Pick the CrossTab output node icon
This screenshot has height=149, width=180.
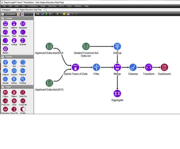pyautogui.click(x=23, y=101)
